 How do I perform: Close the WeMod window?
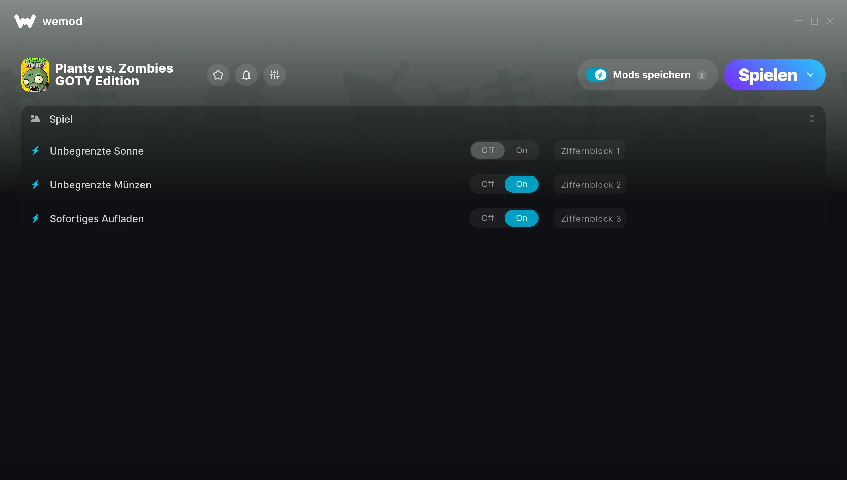(830, 21)
